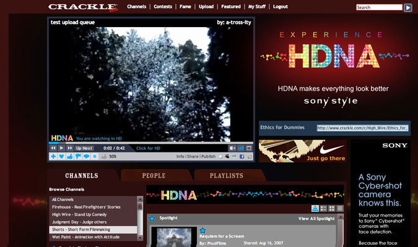Go to the Contests page
This screenshot has width=418, height=247.
pyautogui.click(x=163, y=7)
